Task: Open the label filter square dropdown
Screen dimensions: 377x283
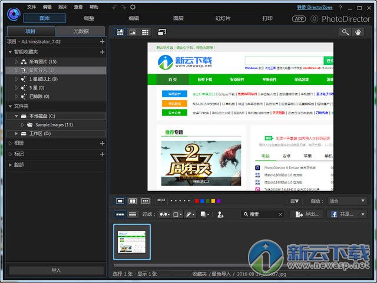Action: tap(177, 215)
